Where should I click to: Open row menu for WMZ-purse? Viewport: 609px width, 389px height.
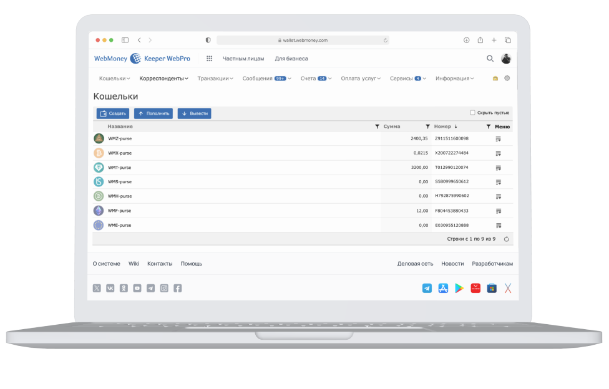tap(498, 139)
